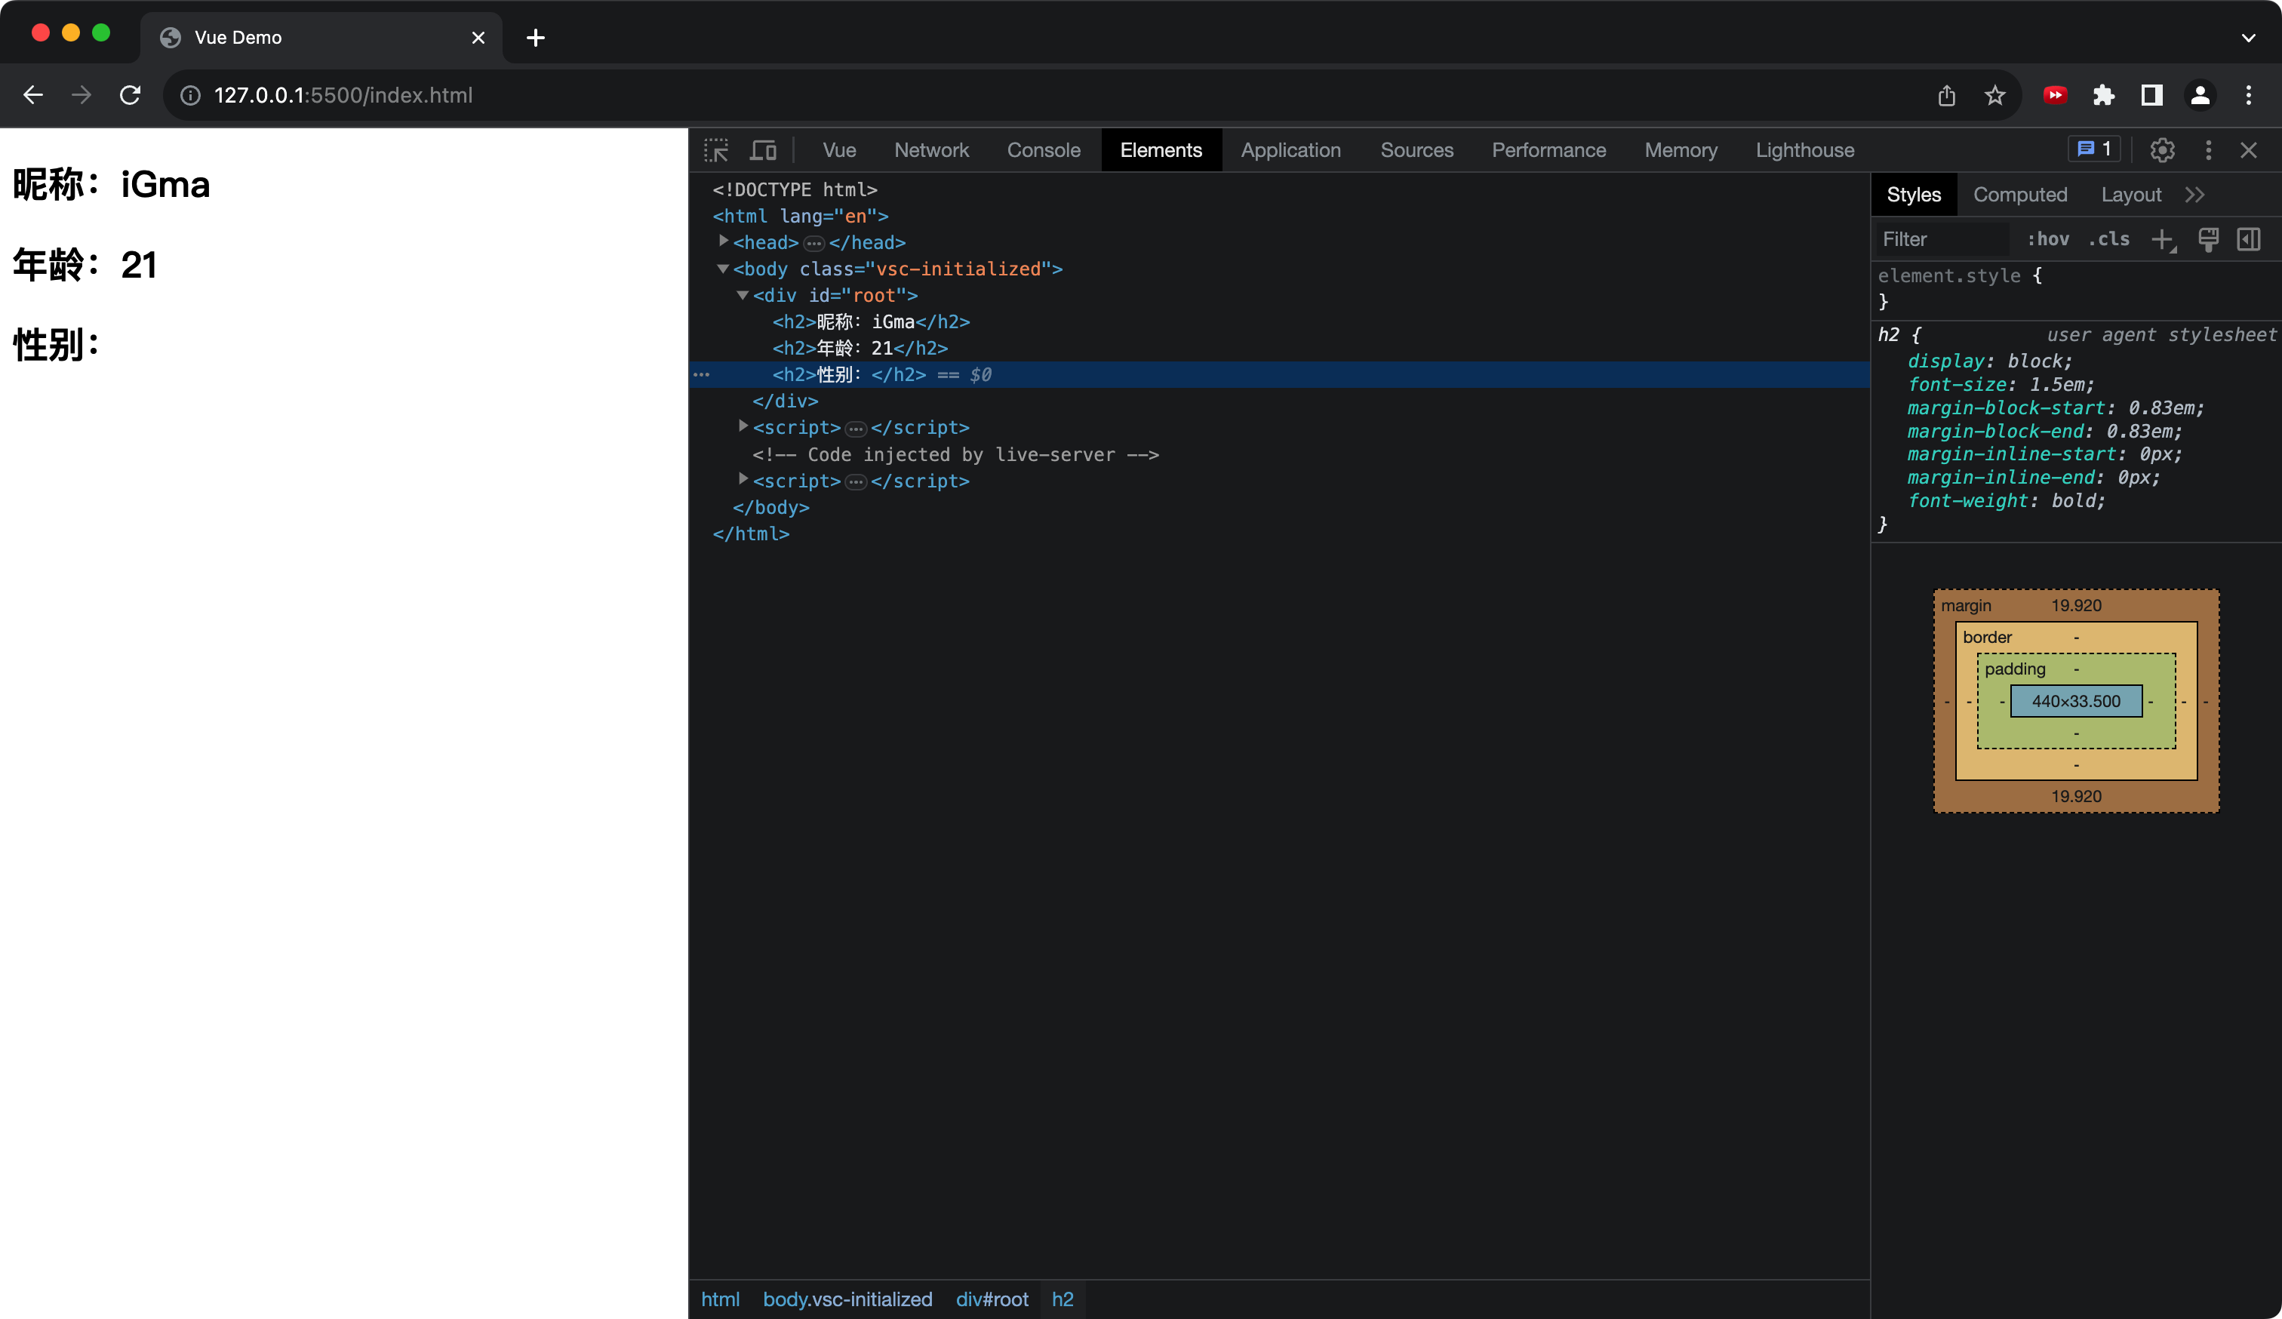Switch to the Console tab
Image resolution: width=2282 pixels, height=1319 pixels.
[x=1043, y=150]
